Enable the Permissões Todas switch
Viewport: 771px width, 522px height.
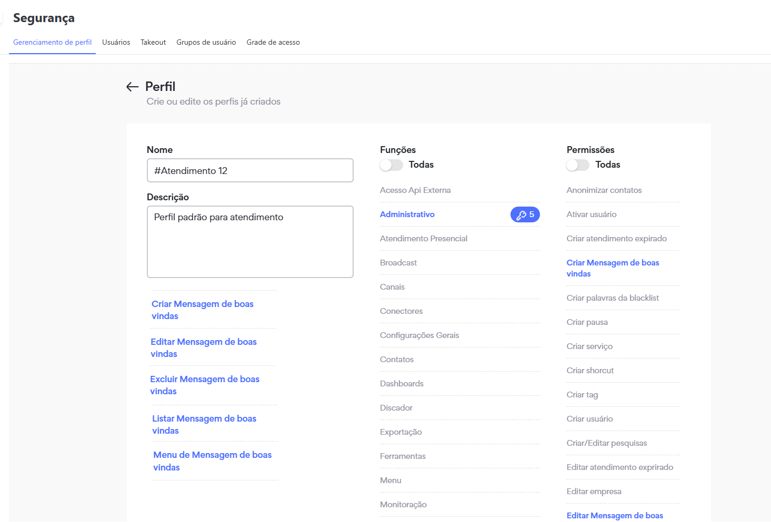click(578, 165)
